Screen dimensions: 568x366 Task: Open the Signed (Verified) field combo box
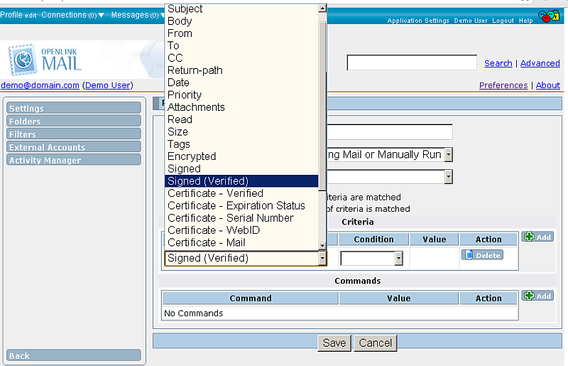click(x=246, y=258)
